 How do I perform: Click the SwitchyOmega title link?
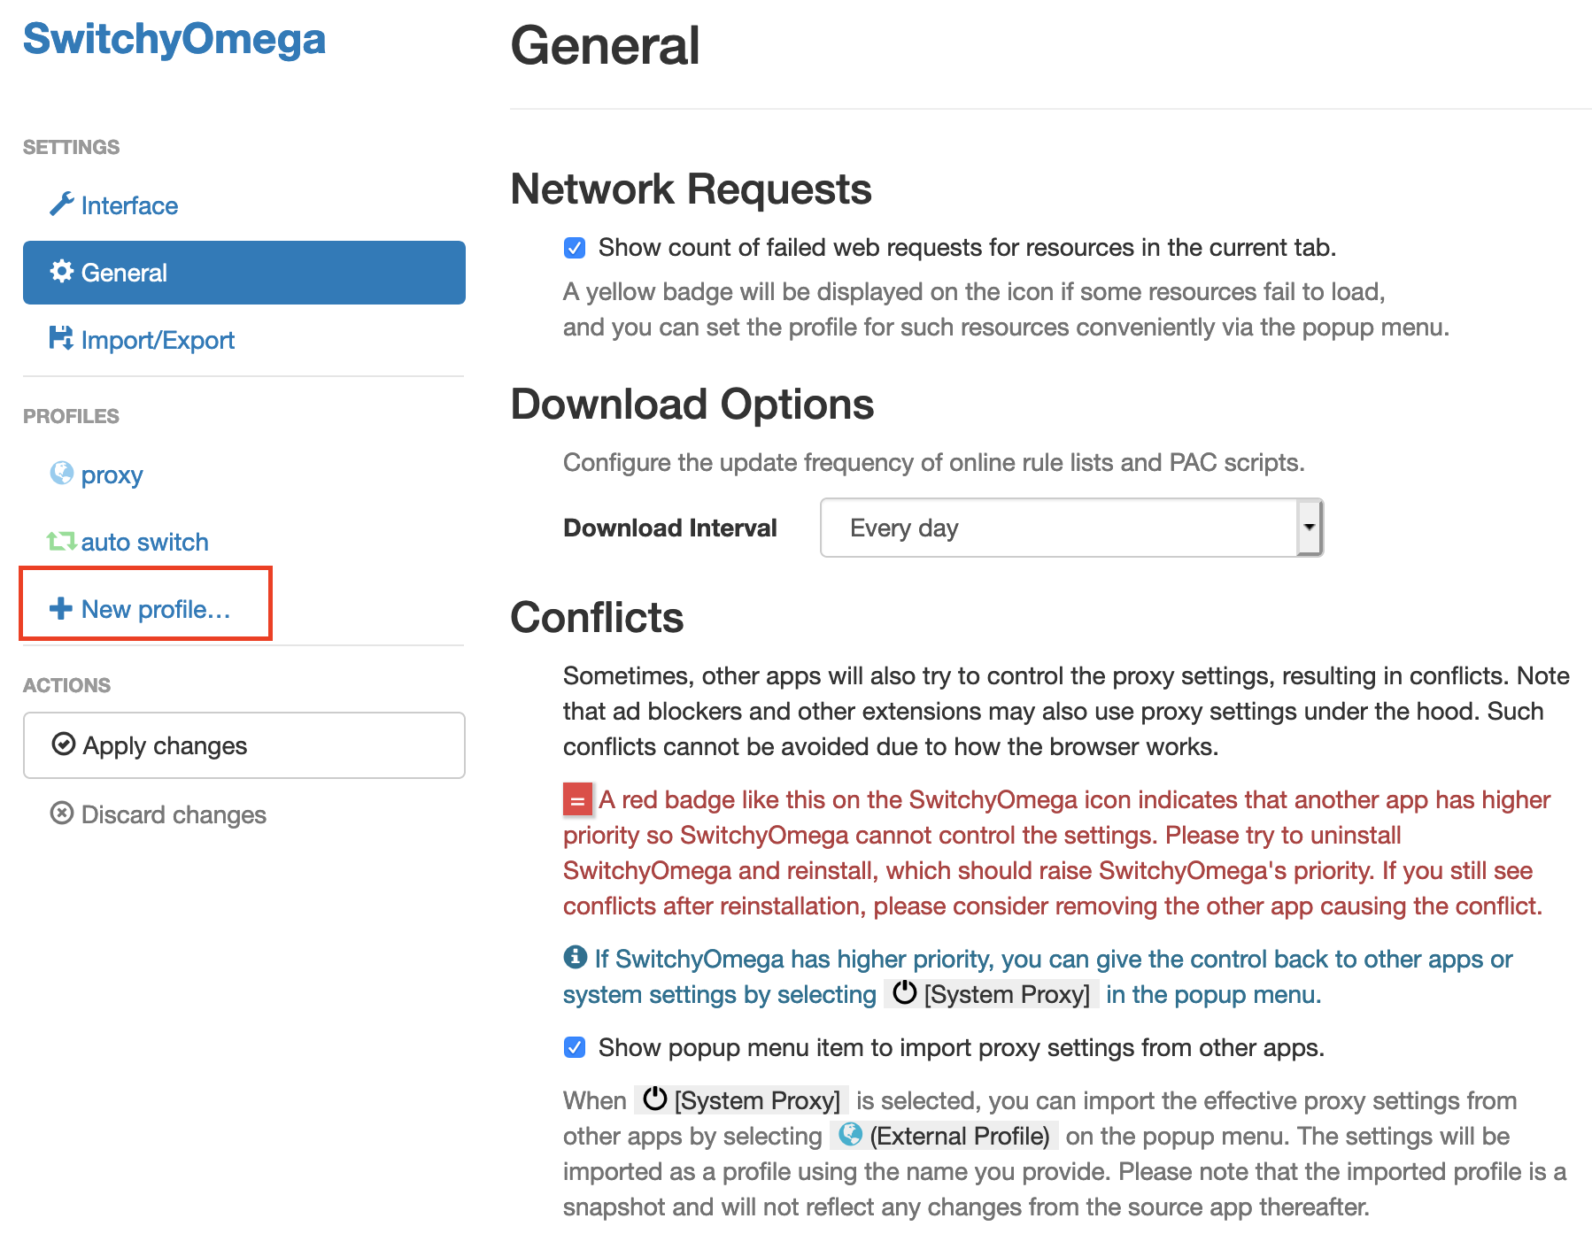[174, 40]
